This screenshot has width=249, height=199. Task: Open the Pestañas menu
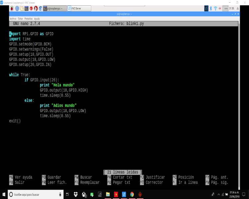[x=29, y=19]
